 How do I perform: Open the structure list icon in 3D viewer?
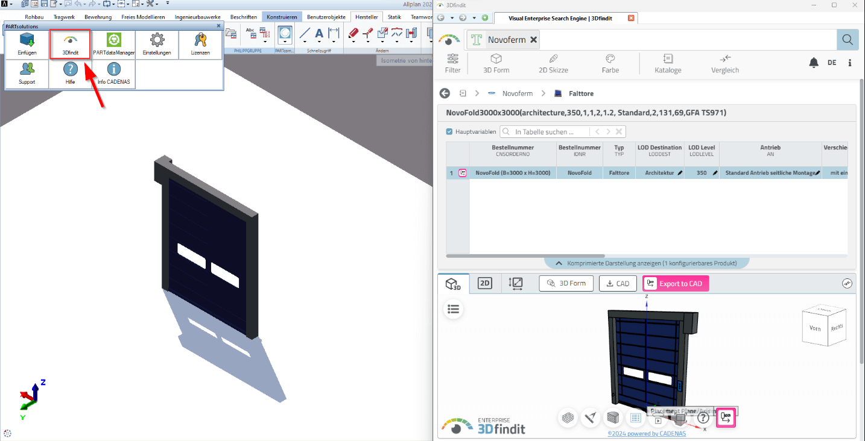click(454, 309)
